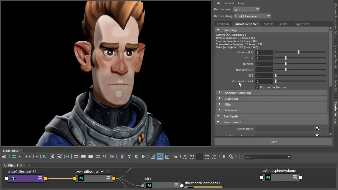Open the Presets menu
Screen dimensions: 338x190
229,3
